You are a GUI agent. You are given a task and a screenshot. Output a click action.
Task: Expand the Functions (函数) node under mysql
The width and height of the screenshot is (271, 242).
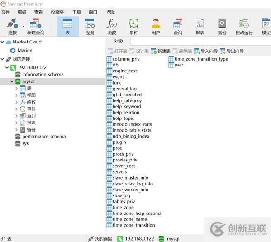click(x=16, y=102)
